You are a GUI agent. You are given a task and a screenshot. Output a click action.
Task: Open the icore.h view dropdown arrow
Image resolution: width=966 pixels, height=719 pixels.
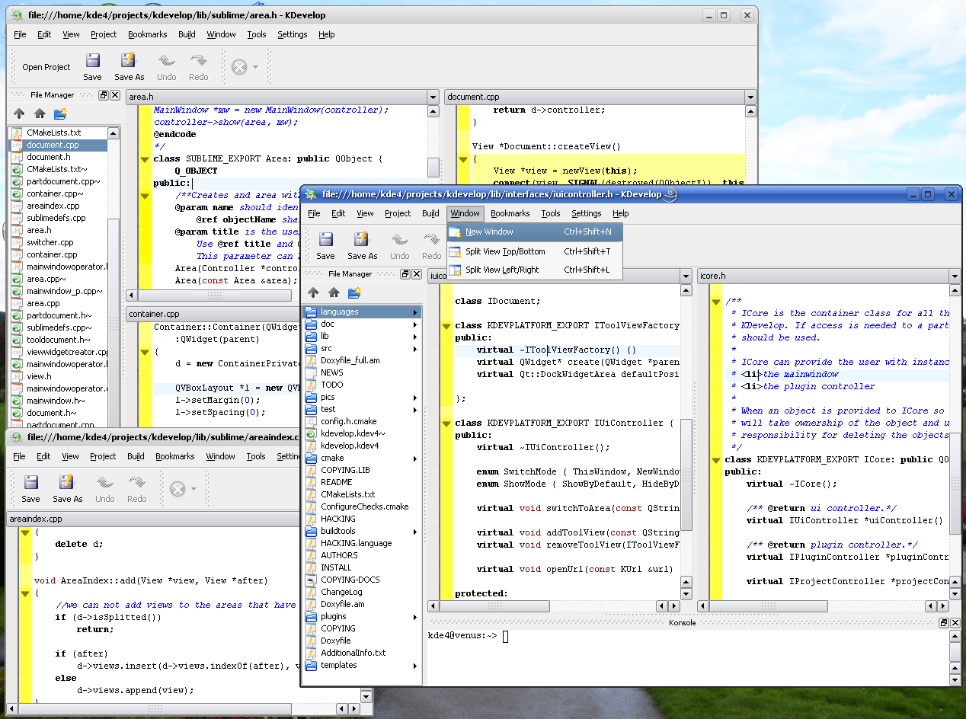[x=955, y=276]
